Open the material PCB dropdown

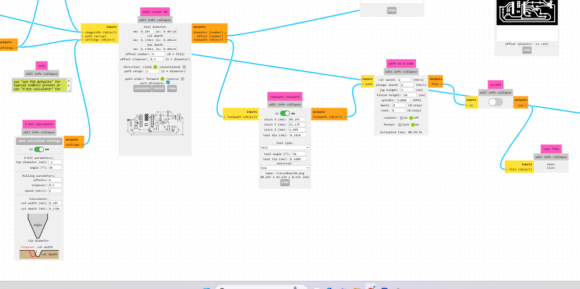(285, 168)
